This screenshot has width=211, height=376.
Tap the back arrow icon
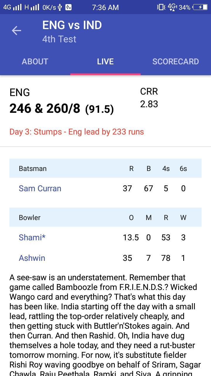[x=16, y=31]
